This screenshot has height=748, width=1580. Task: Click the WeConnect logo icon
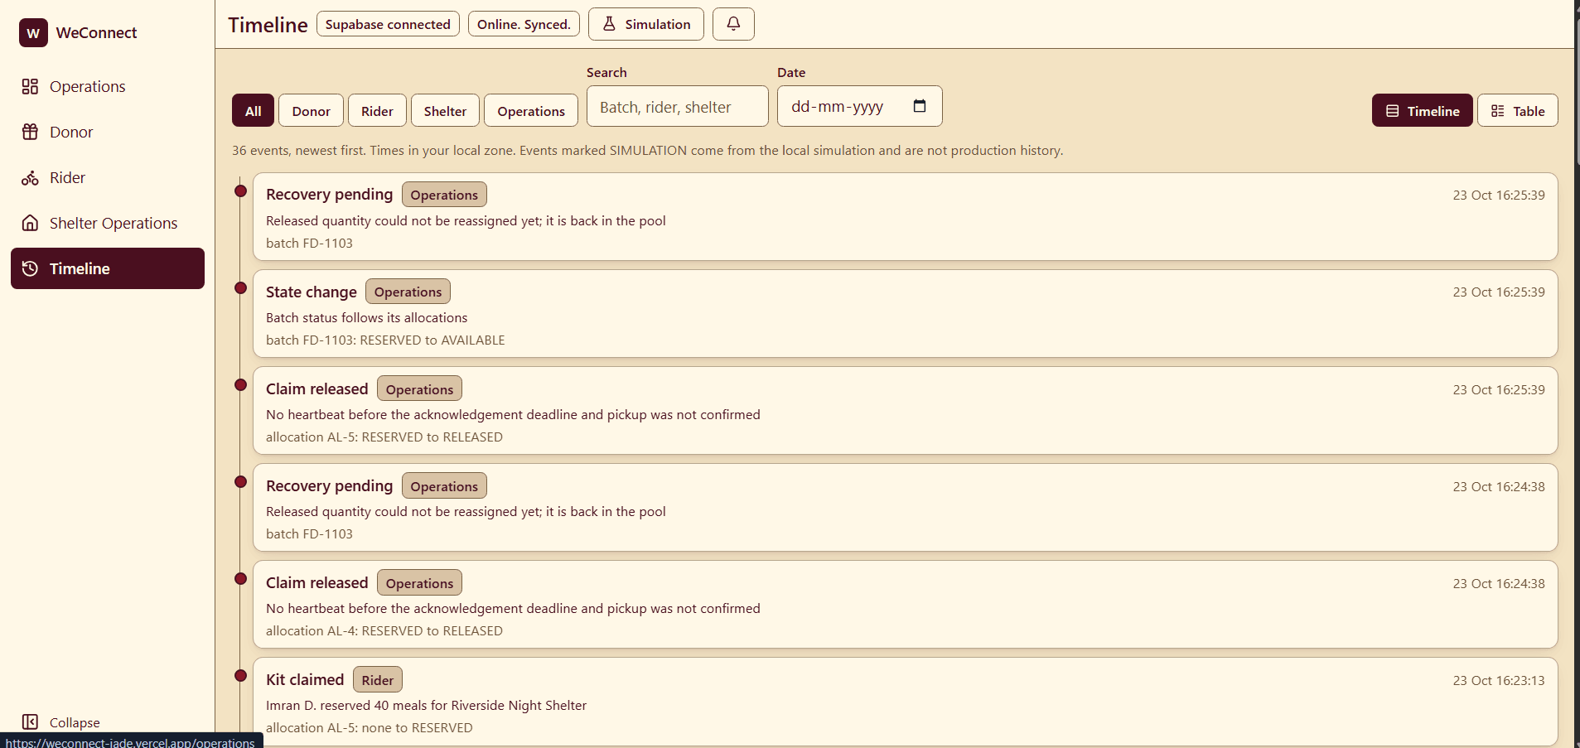coord(33,33)
